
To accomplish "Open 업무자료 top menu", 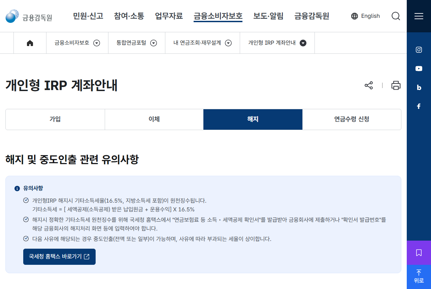I will point(169,16).
